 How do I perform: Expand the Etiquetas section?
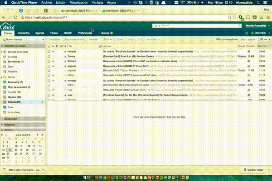(x=2, y=125)
